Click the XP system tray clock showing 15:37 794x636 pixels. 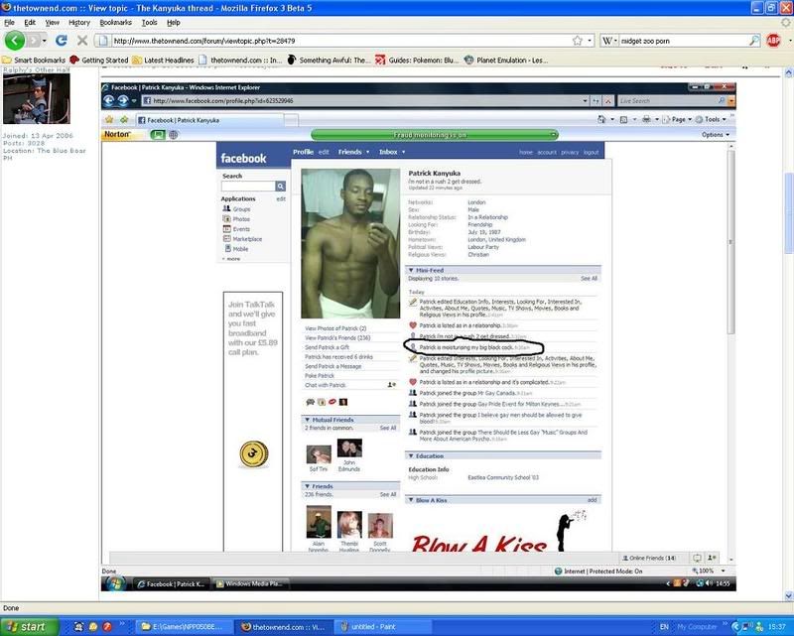[x=777, y=627]
